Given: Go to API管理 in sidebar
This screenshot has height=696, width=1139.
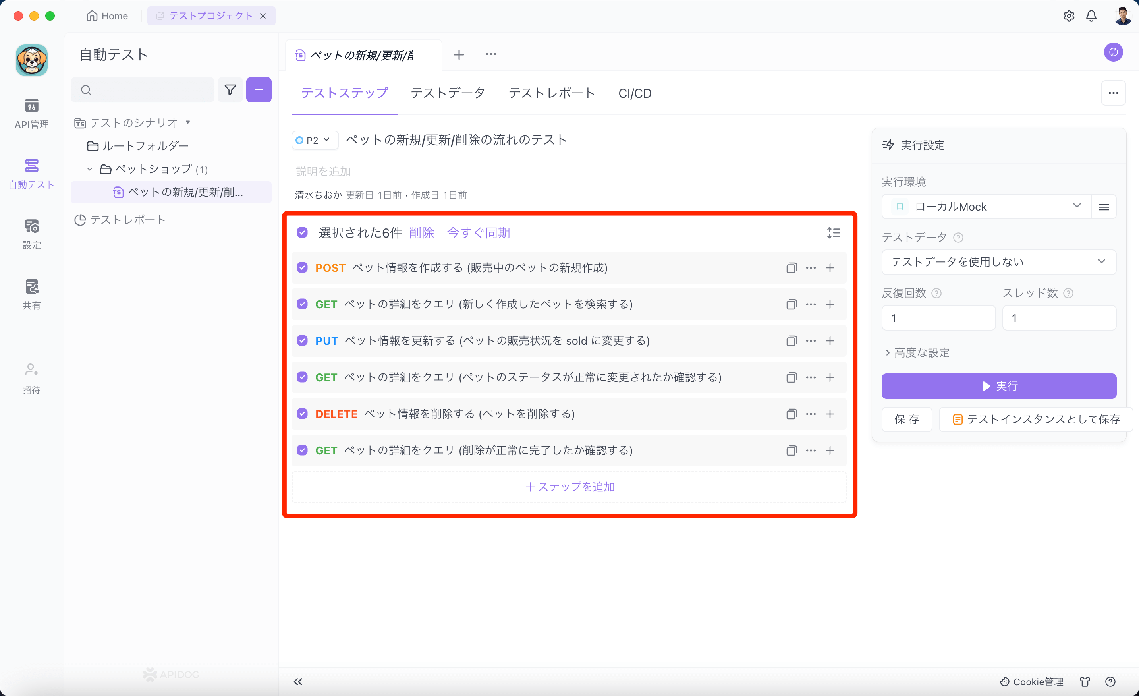Looking at the screenshot, I should (x=31, y=113).
